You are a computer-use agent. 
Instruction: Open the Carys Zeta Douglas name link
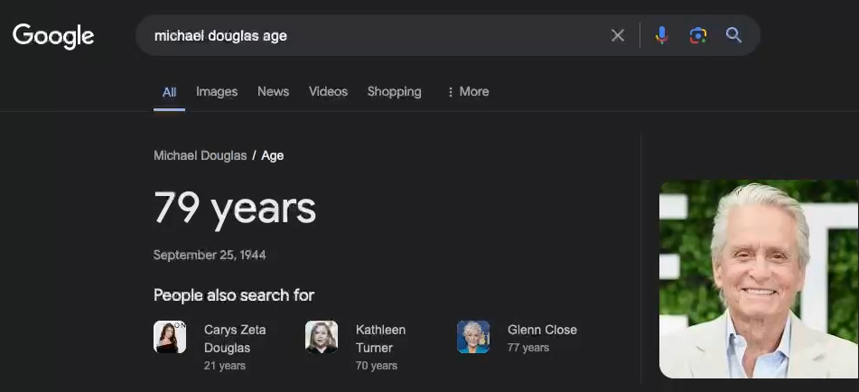(x=235, y=339)
